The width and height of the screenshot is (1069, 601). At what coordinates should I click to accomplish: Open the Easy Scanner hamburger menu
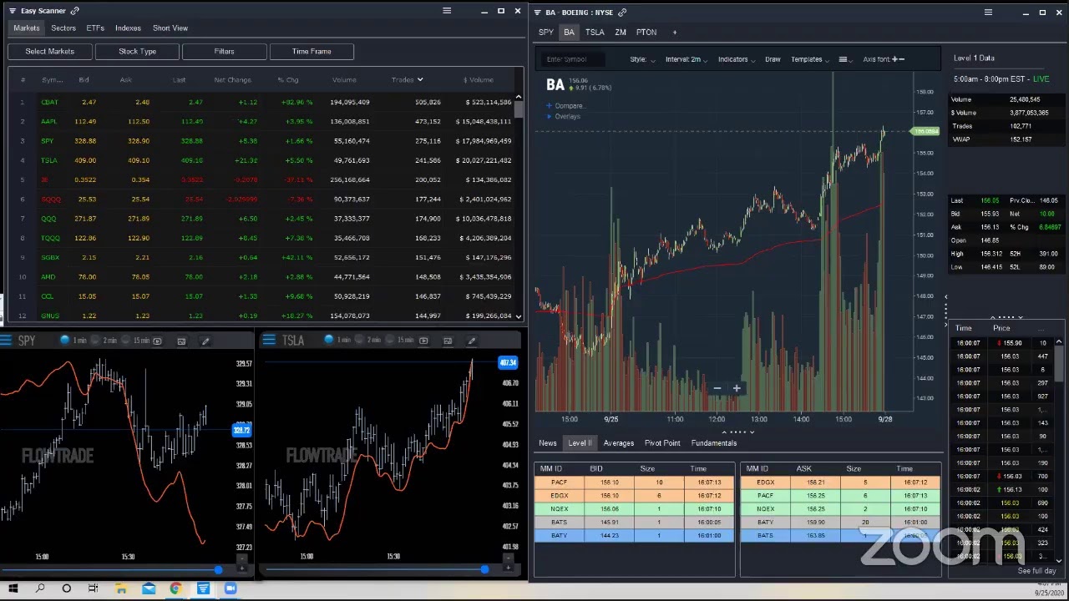click(447, 11)
